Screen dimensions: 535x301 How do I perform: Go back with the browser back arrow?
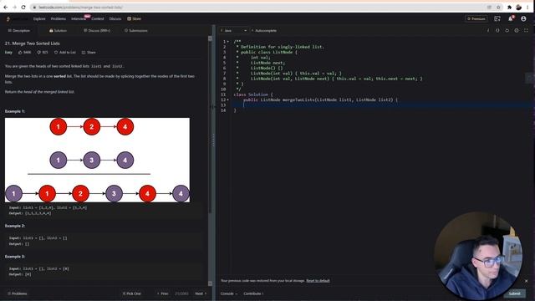pos(6,8)
